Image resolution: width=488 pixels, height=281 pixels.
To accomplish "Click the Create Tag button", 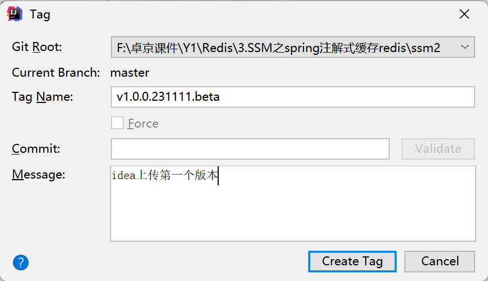I will pyautogui.click(x=352, y=261).
